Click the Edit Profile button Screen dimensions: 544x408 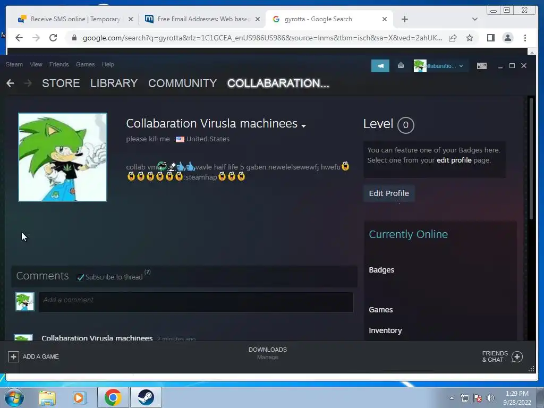tap(389, 193)
